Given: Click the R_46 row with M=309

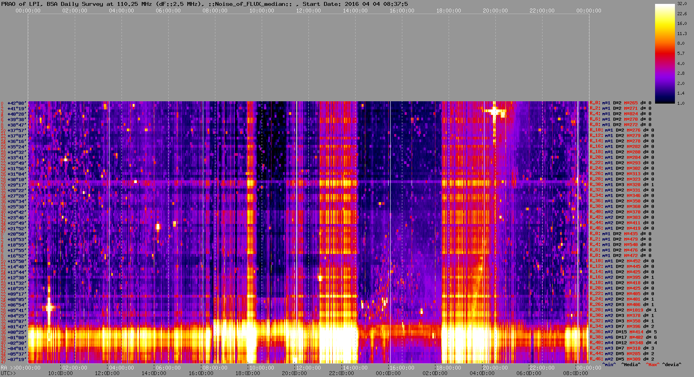Looking at the screenshot, I should [x=622, y=359].
